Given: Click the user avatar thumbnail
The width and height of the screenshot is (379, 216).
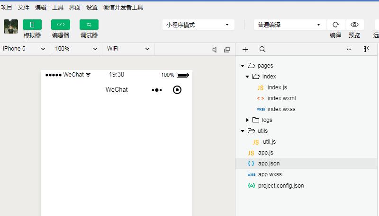Looking at the screenshot, I should (11, 26).
